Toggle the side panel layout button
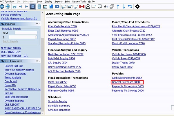Viewport: 174px width, 116px height. point(33,6)
